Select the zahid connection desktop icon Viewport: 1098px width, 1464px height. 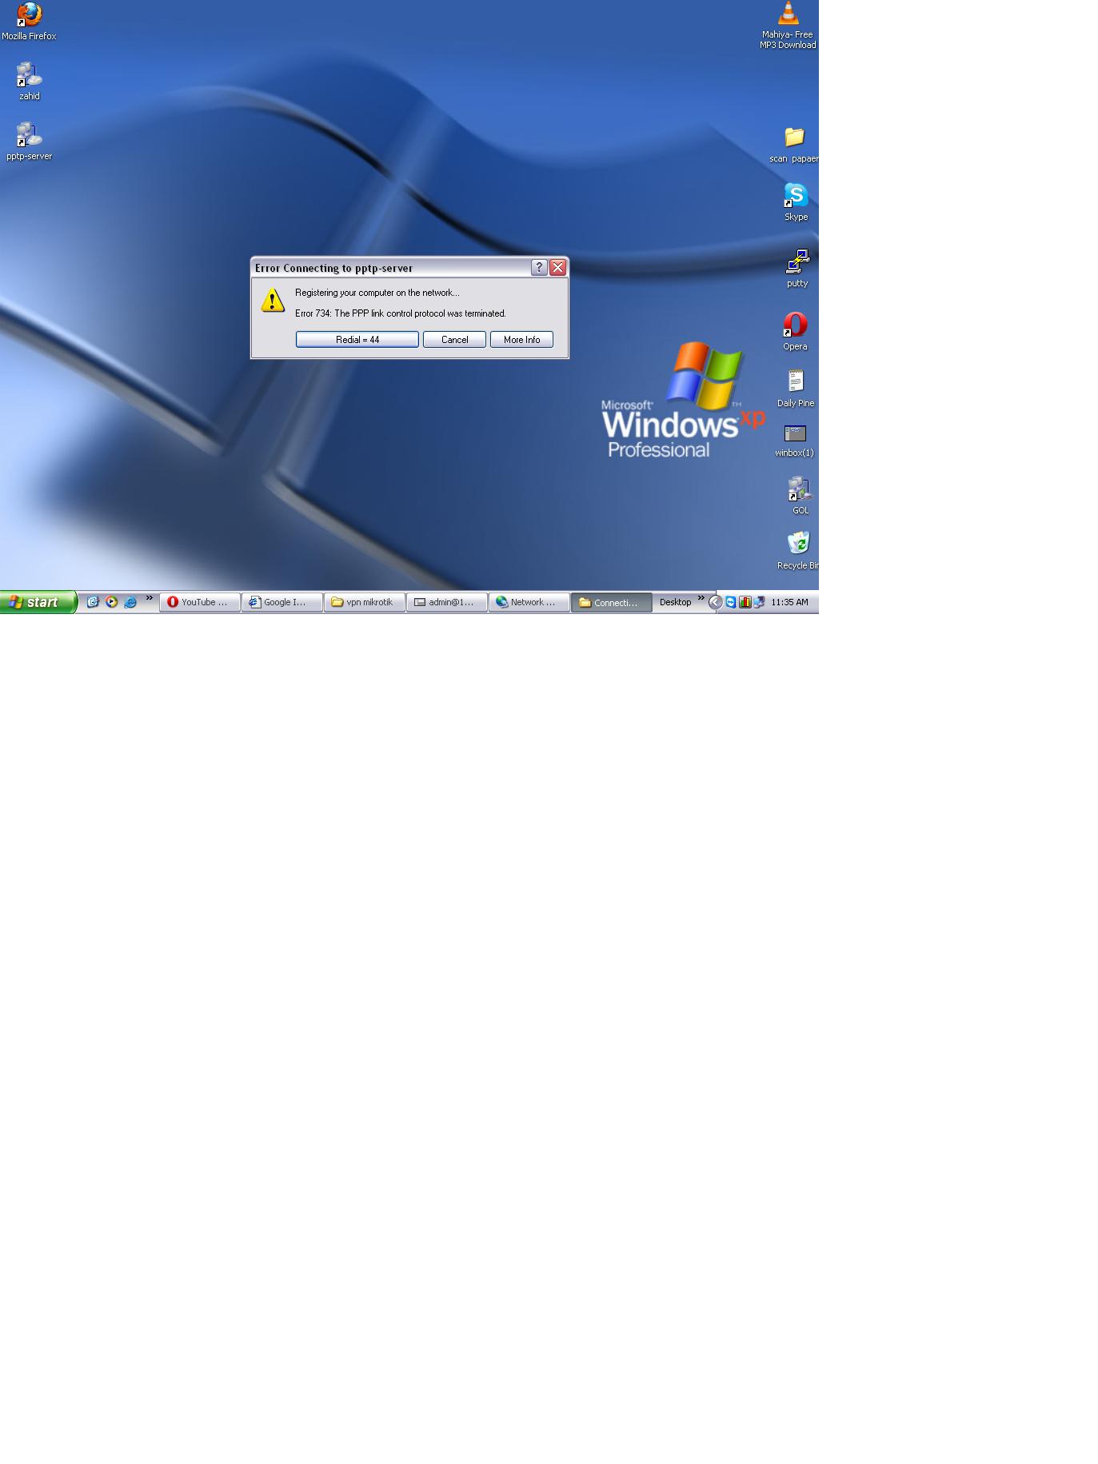coord(29,82)
